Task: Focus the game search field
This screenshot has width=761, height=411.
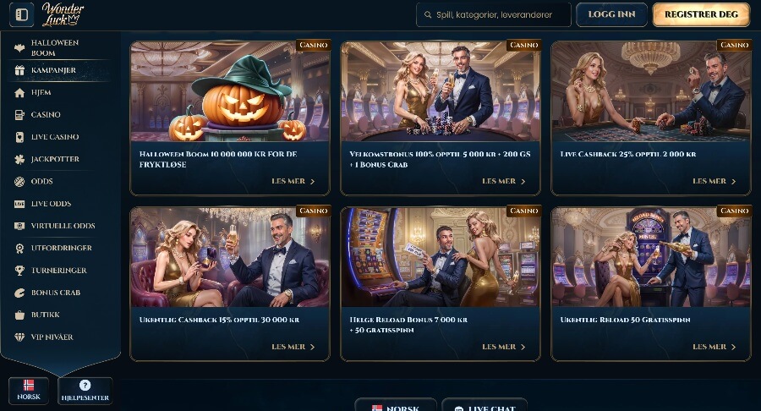Action: click(494, 14)
